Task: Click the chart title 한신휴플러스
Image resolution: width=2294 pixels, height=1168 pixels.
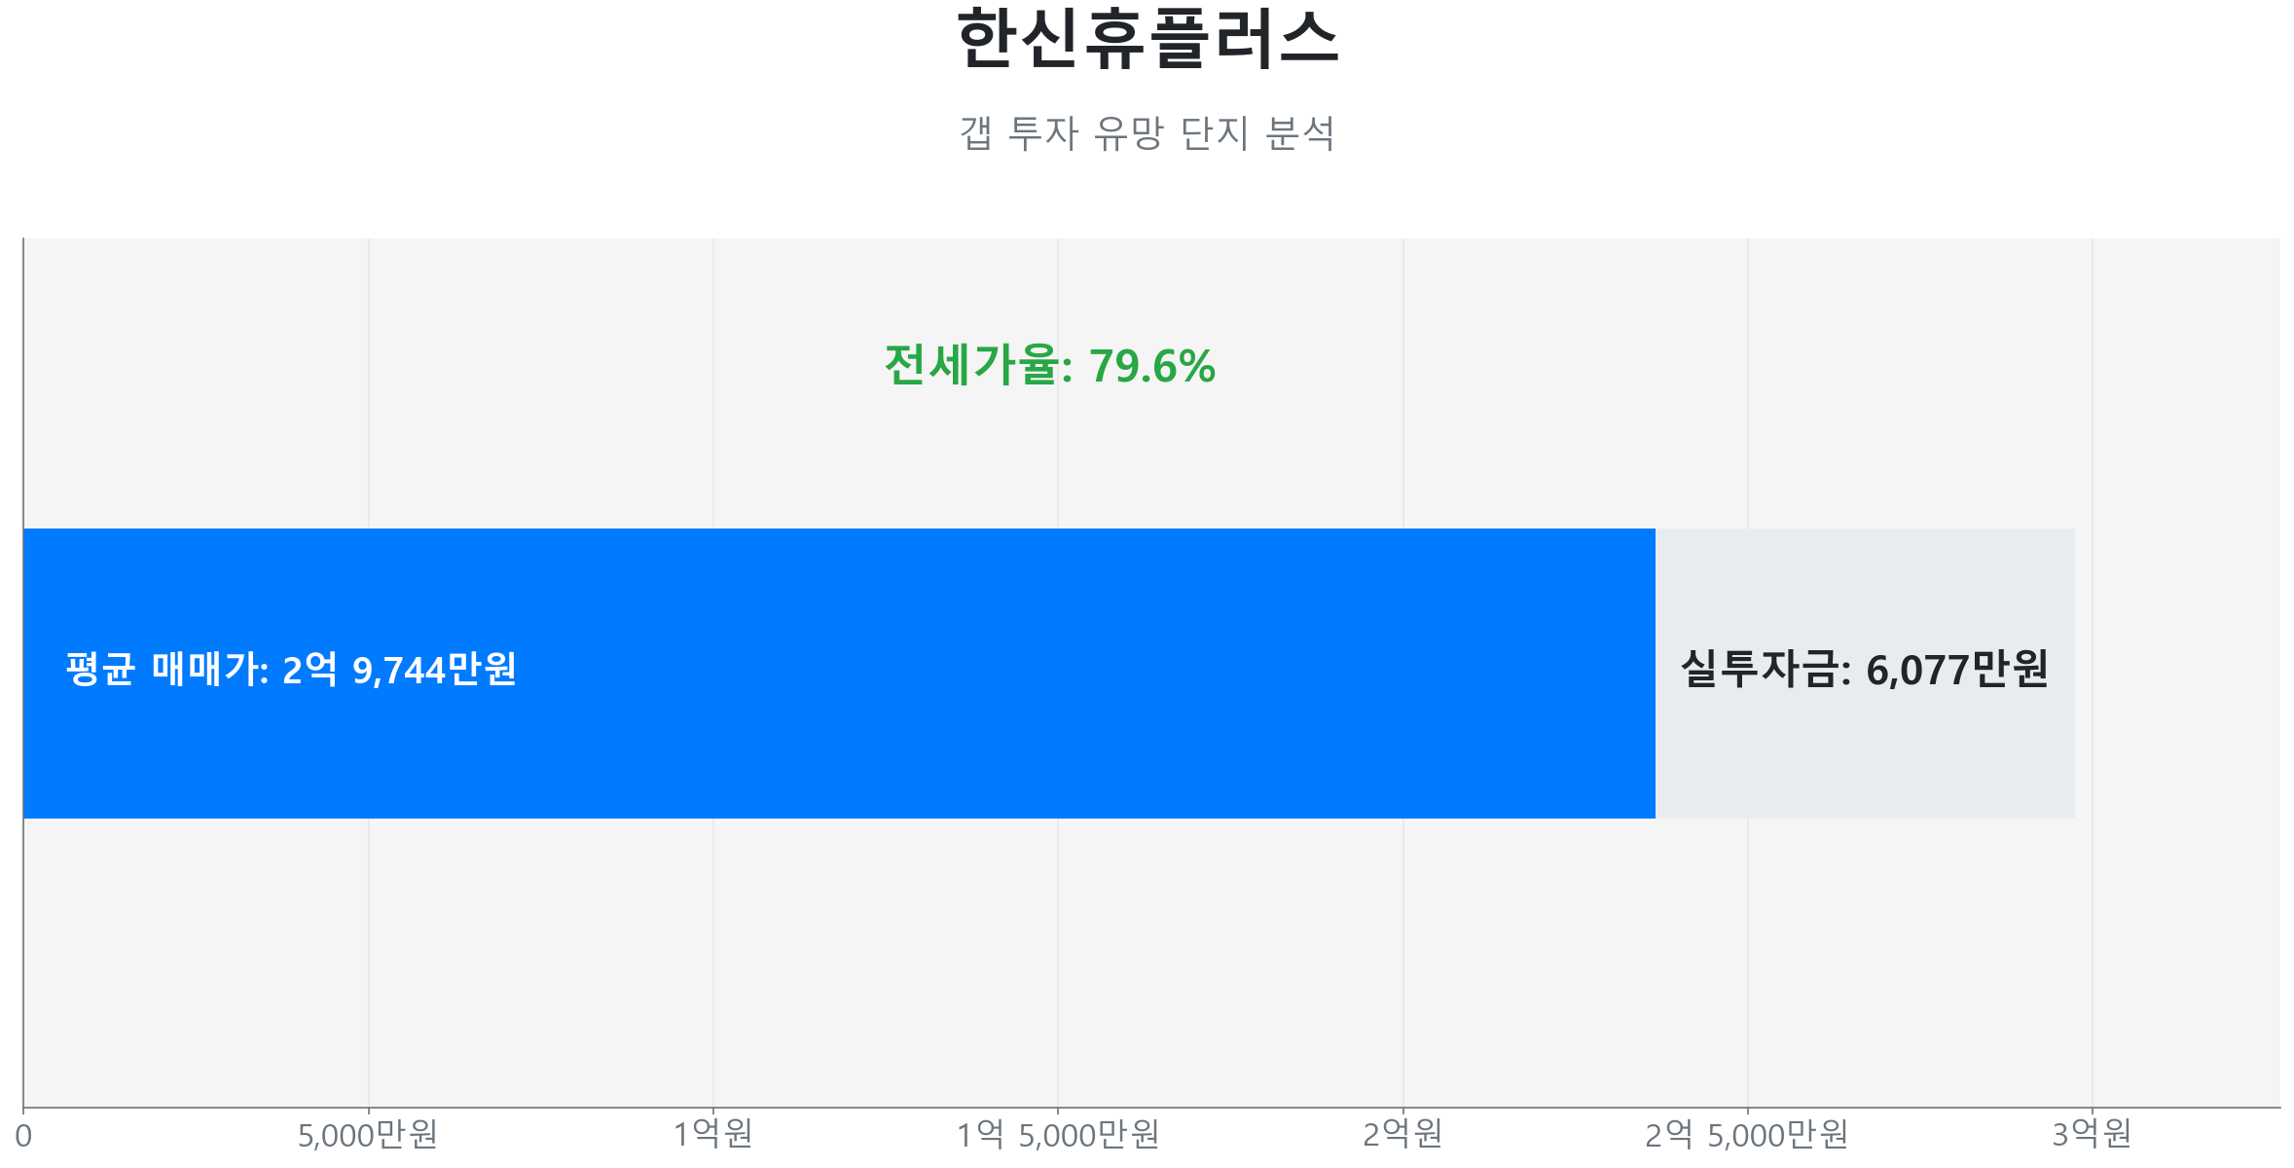Action: pyautogui.click(x=1147, y=39)
